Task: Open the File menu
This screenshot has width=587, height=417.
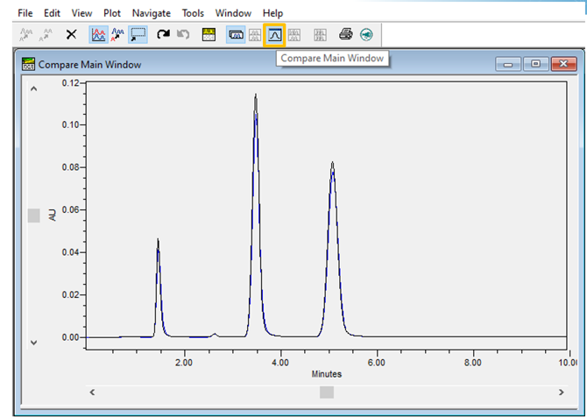Action: tap(25, 13)
